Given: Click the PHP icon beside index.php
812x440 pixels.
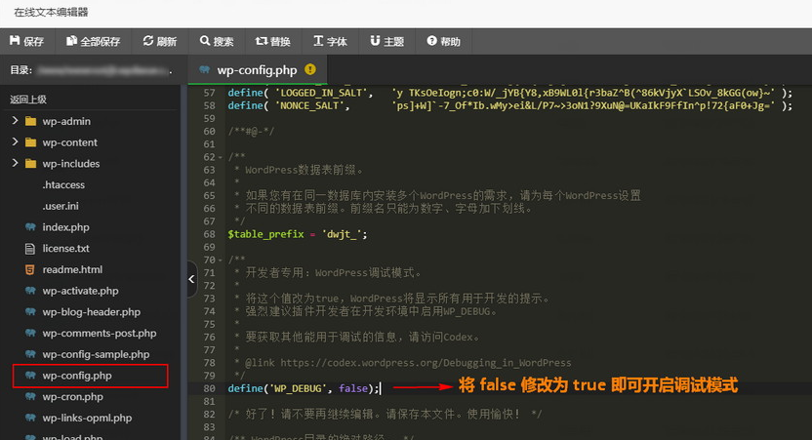Looking at the screenshot, I should tap(30, 226).
